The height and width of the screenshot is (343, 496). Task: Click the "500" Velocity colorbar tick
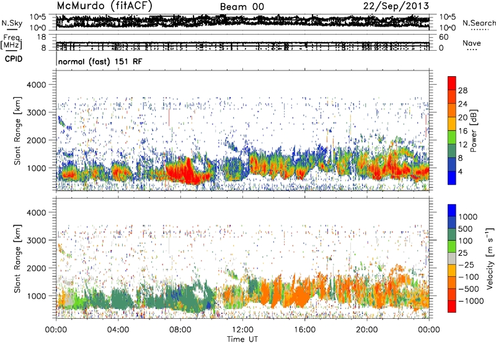point(466,228)
